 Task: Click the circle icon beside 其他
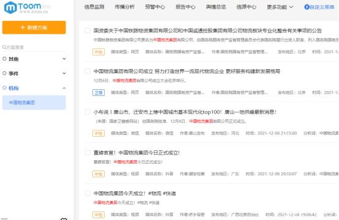4,59
